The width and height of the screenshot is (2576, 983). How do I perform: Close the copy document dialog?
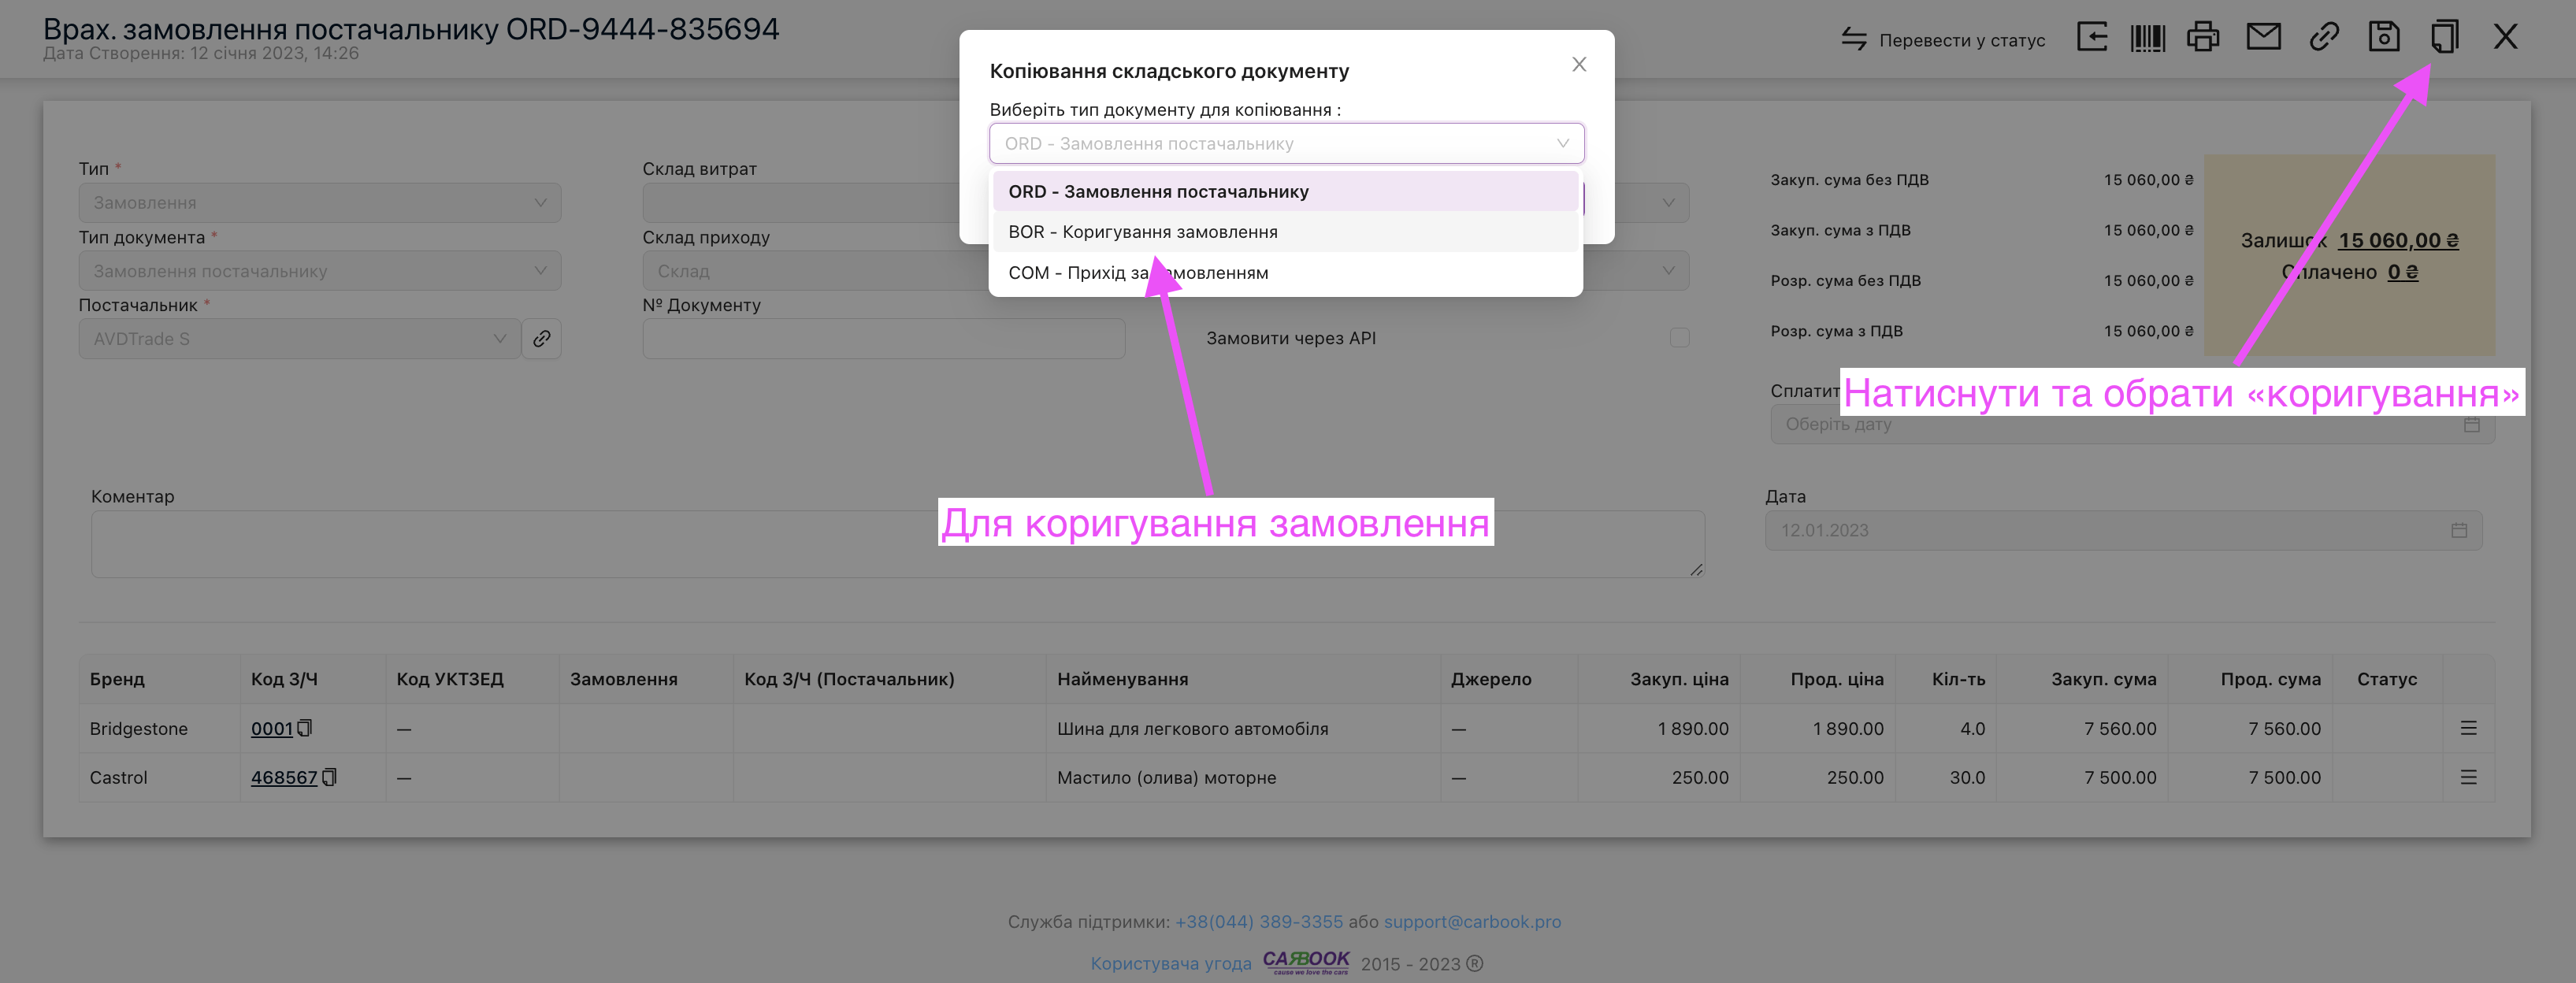(x=1578, y=65)
